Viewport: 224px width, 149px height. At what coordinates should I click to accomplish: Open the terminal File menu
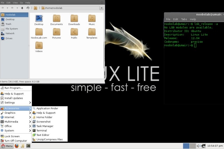click(x=168, y=19)
